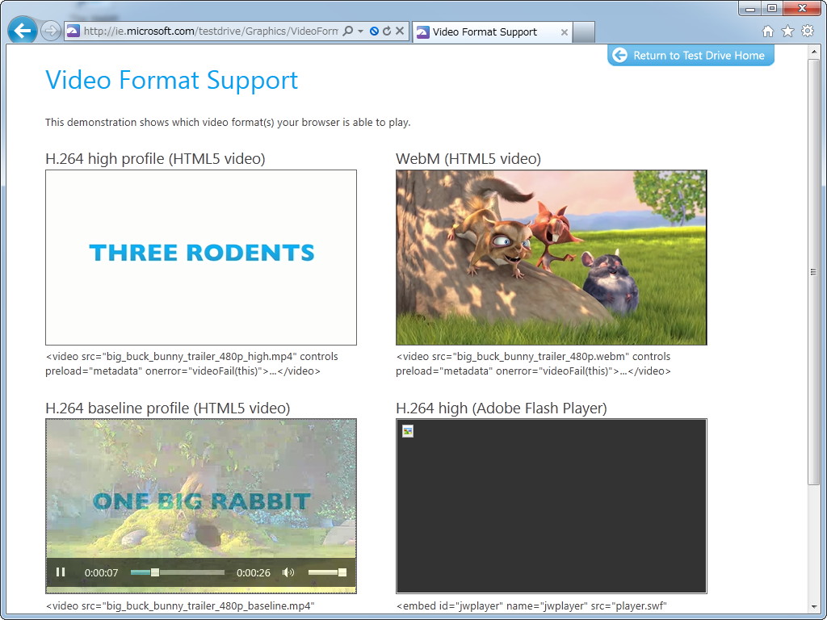Click the address bar search magnifier icon
This screenshot has height=620, width=827.
(x=348, y=31)
